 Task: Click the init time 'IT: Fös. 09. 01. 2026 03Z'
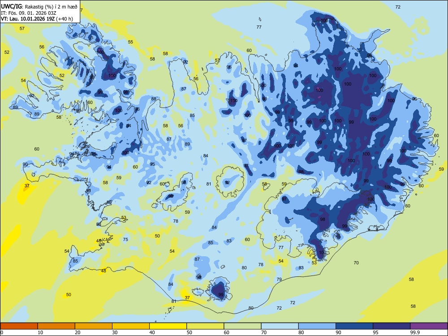tap(29, 13)
